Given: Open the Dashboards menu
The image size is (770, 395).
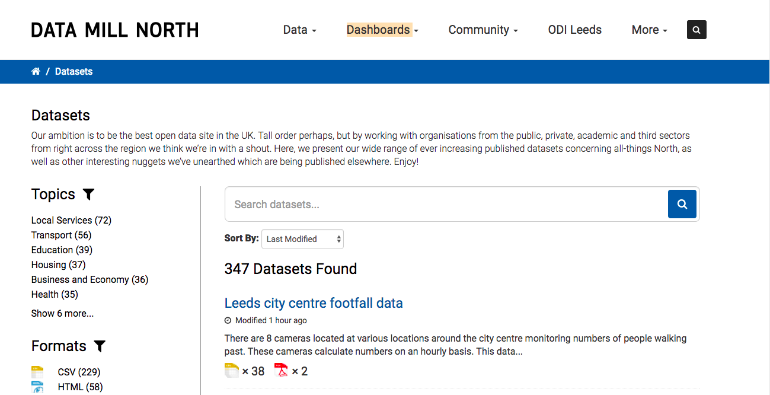Looking at the screenshot, I should [382, 30].
